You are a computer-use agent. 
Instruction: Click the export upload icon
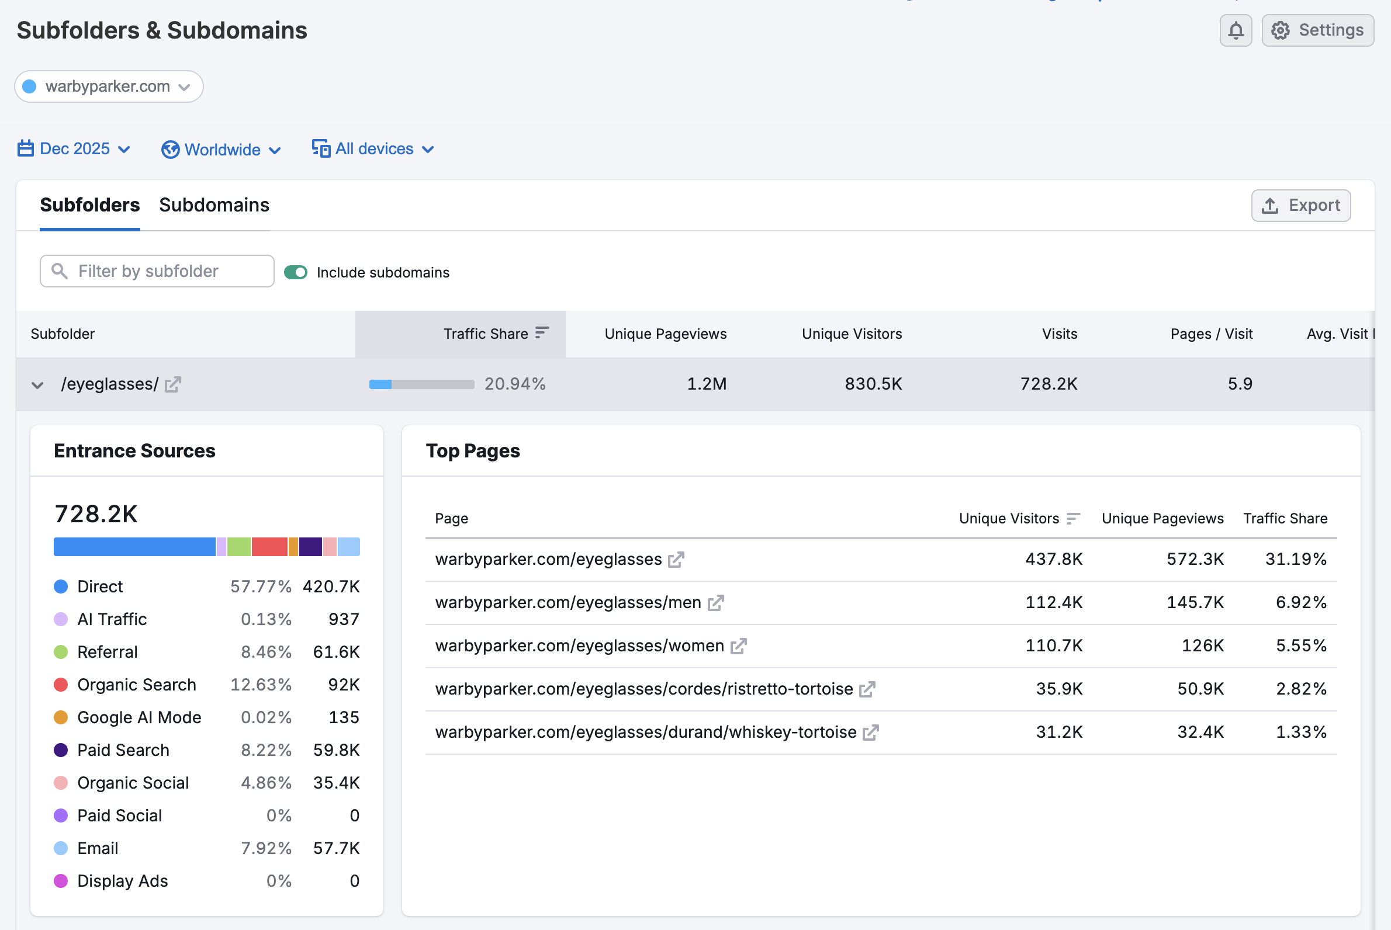click(x=1269, y=205)
